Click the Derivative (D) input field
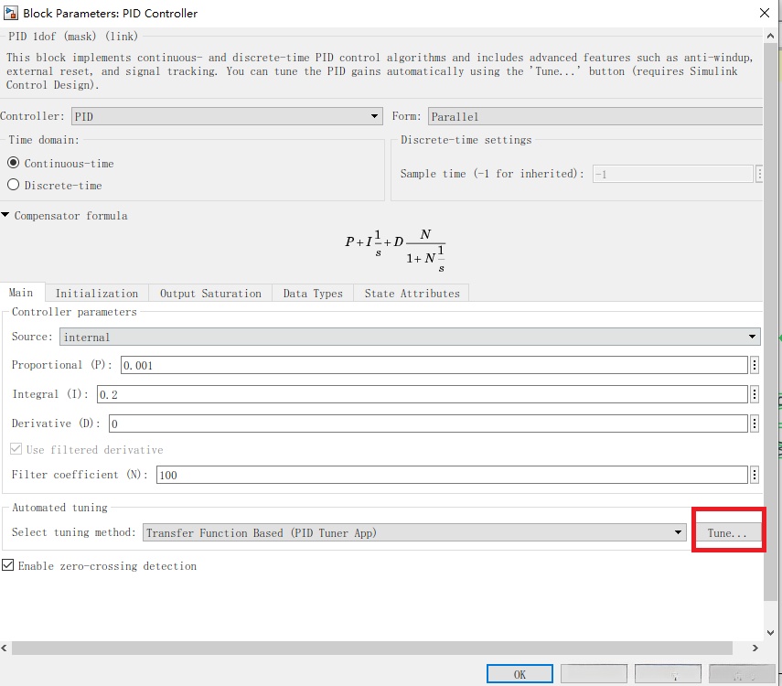 pyautogui.click(x=428, y=424)
